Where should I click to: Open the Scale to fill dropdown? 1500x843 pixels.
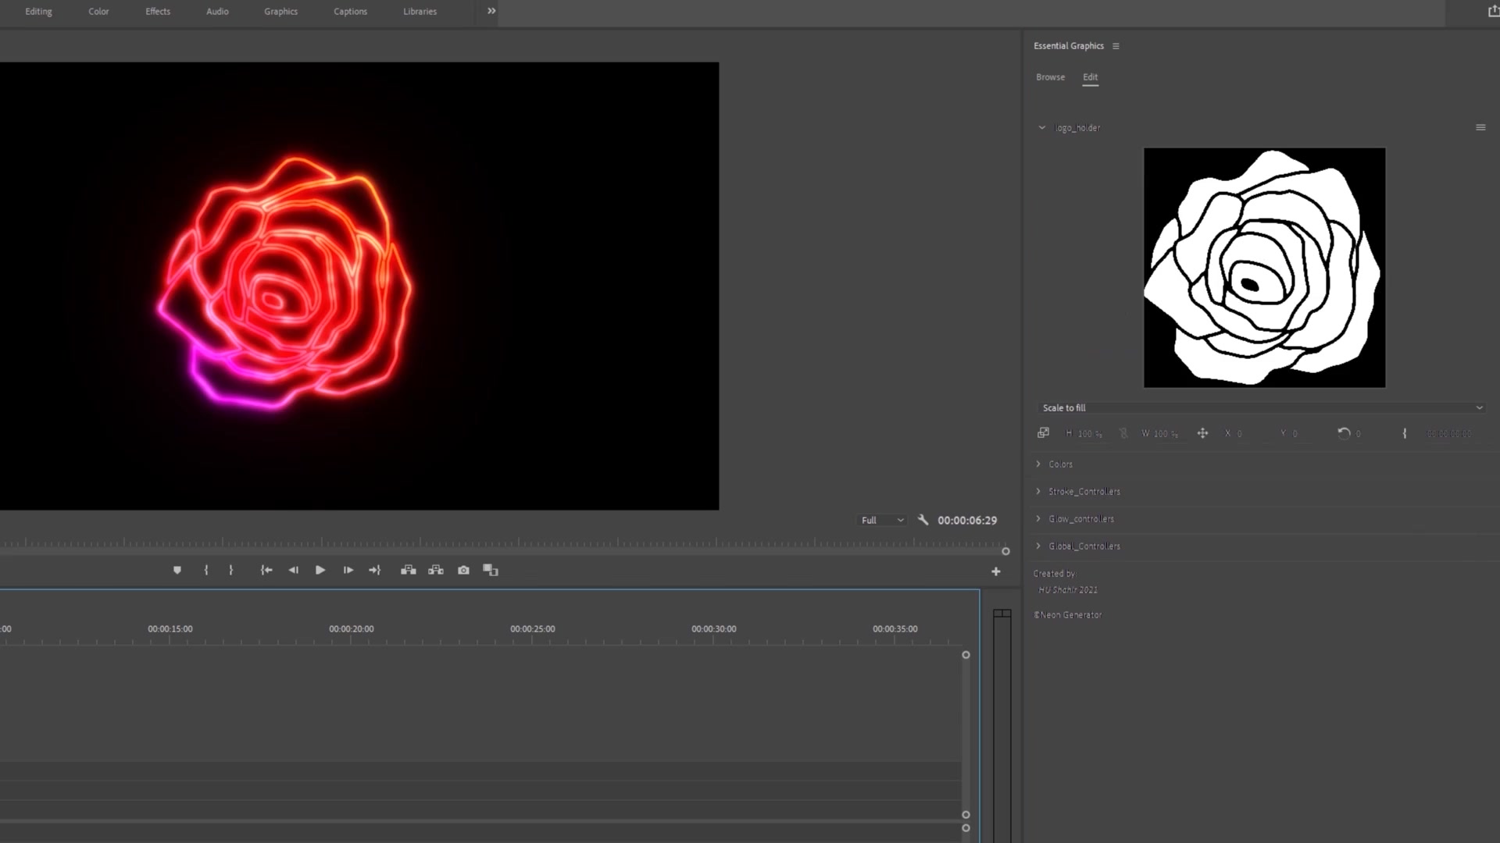pyautogui.click(x=1262, y=408)
